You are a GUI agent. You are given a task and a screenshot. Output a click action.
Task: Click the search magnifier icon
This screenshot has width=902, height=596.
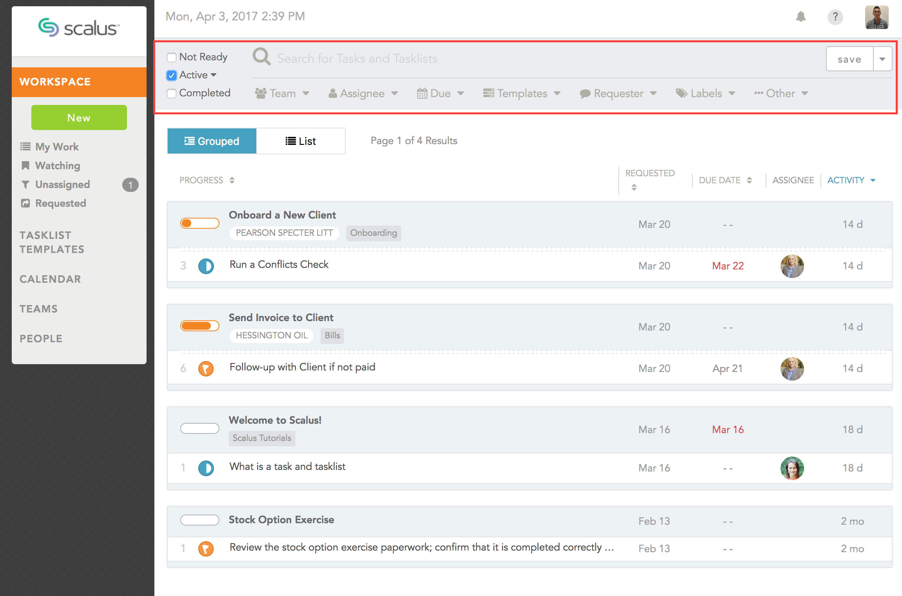click(261, 57)
